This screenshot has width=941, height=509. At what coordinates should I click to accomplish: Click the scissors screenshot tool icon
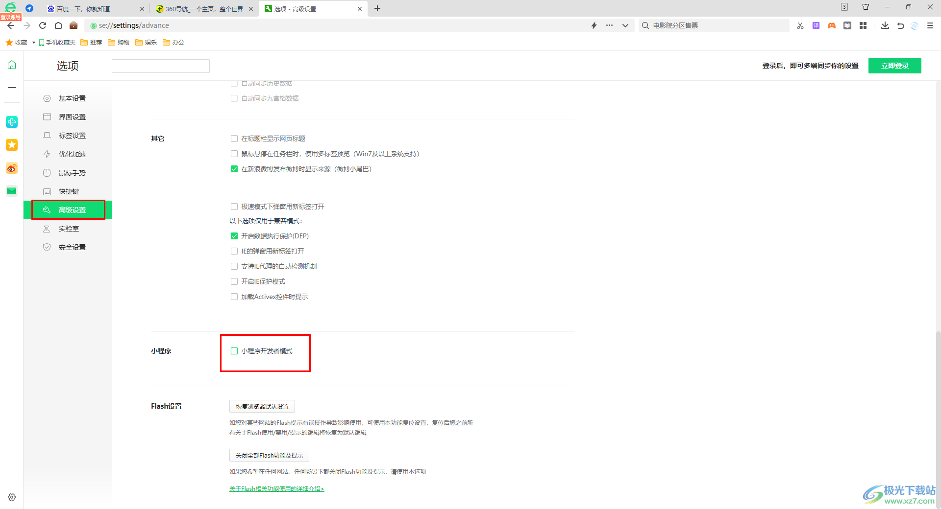click(x=800, y=25)
